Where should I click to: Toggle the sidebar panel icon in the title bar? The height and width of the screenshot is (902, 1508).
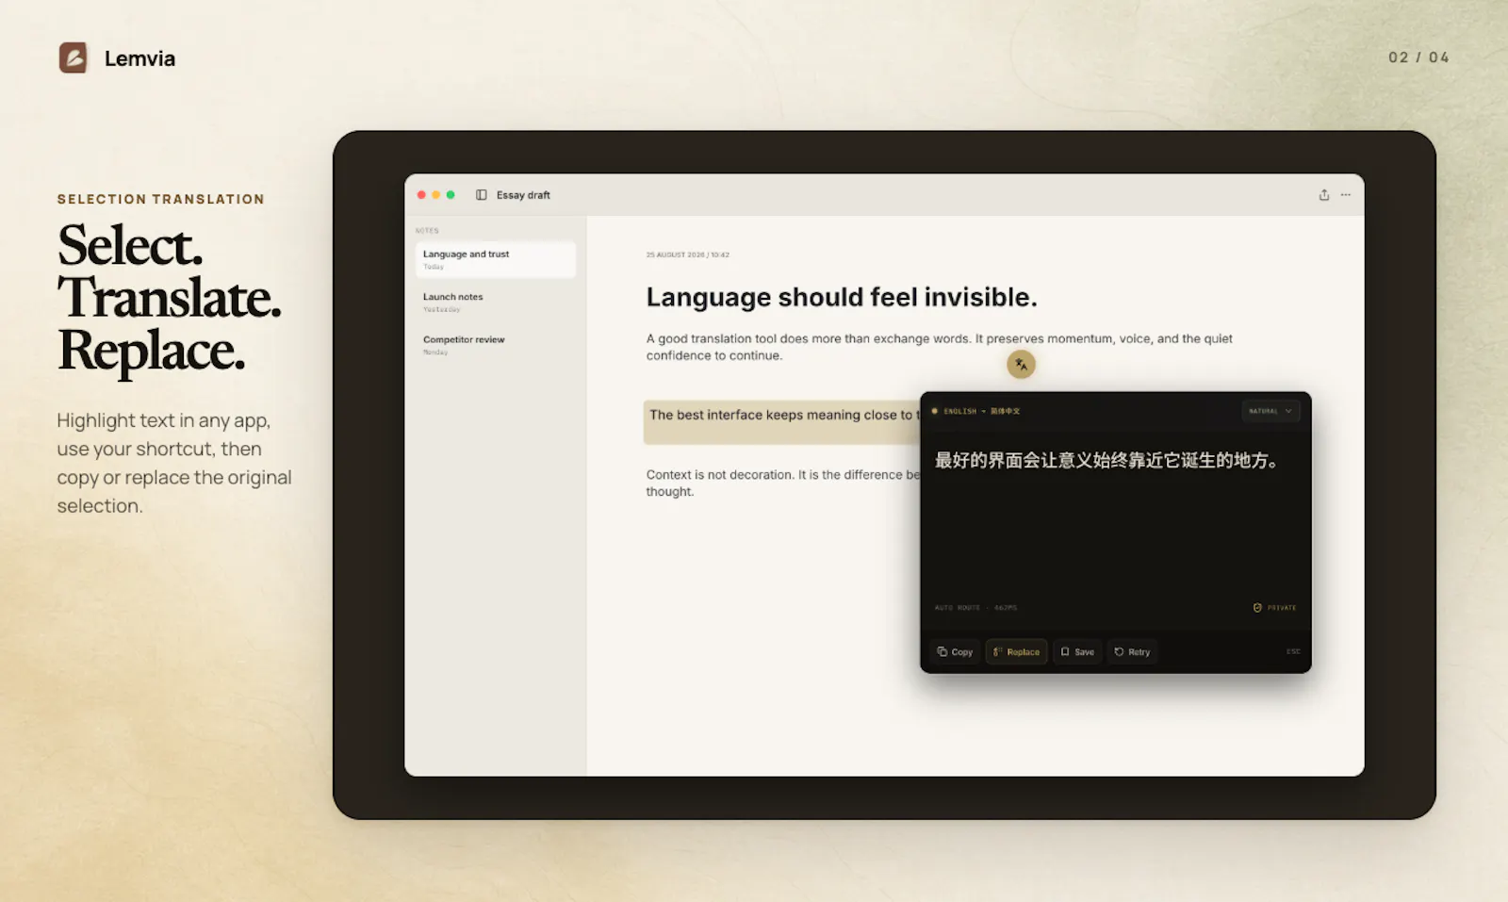click(481, 195)
